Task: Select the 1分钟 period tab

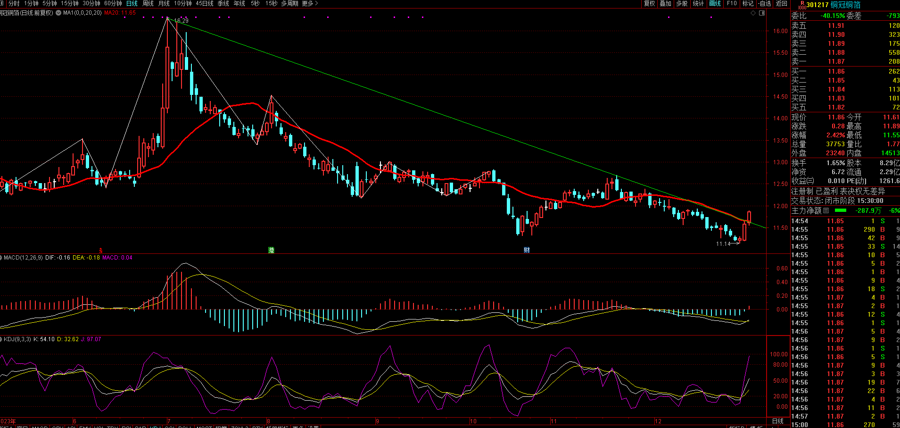Action: [x=32, y=3]
